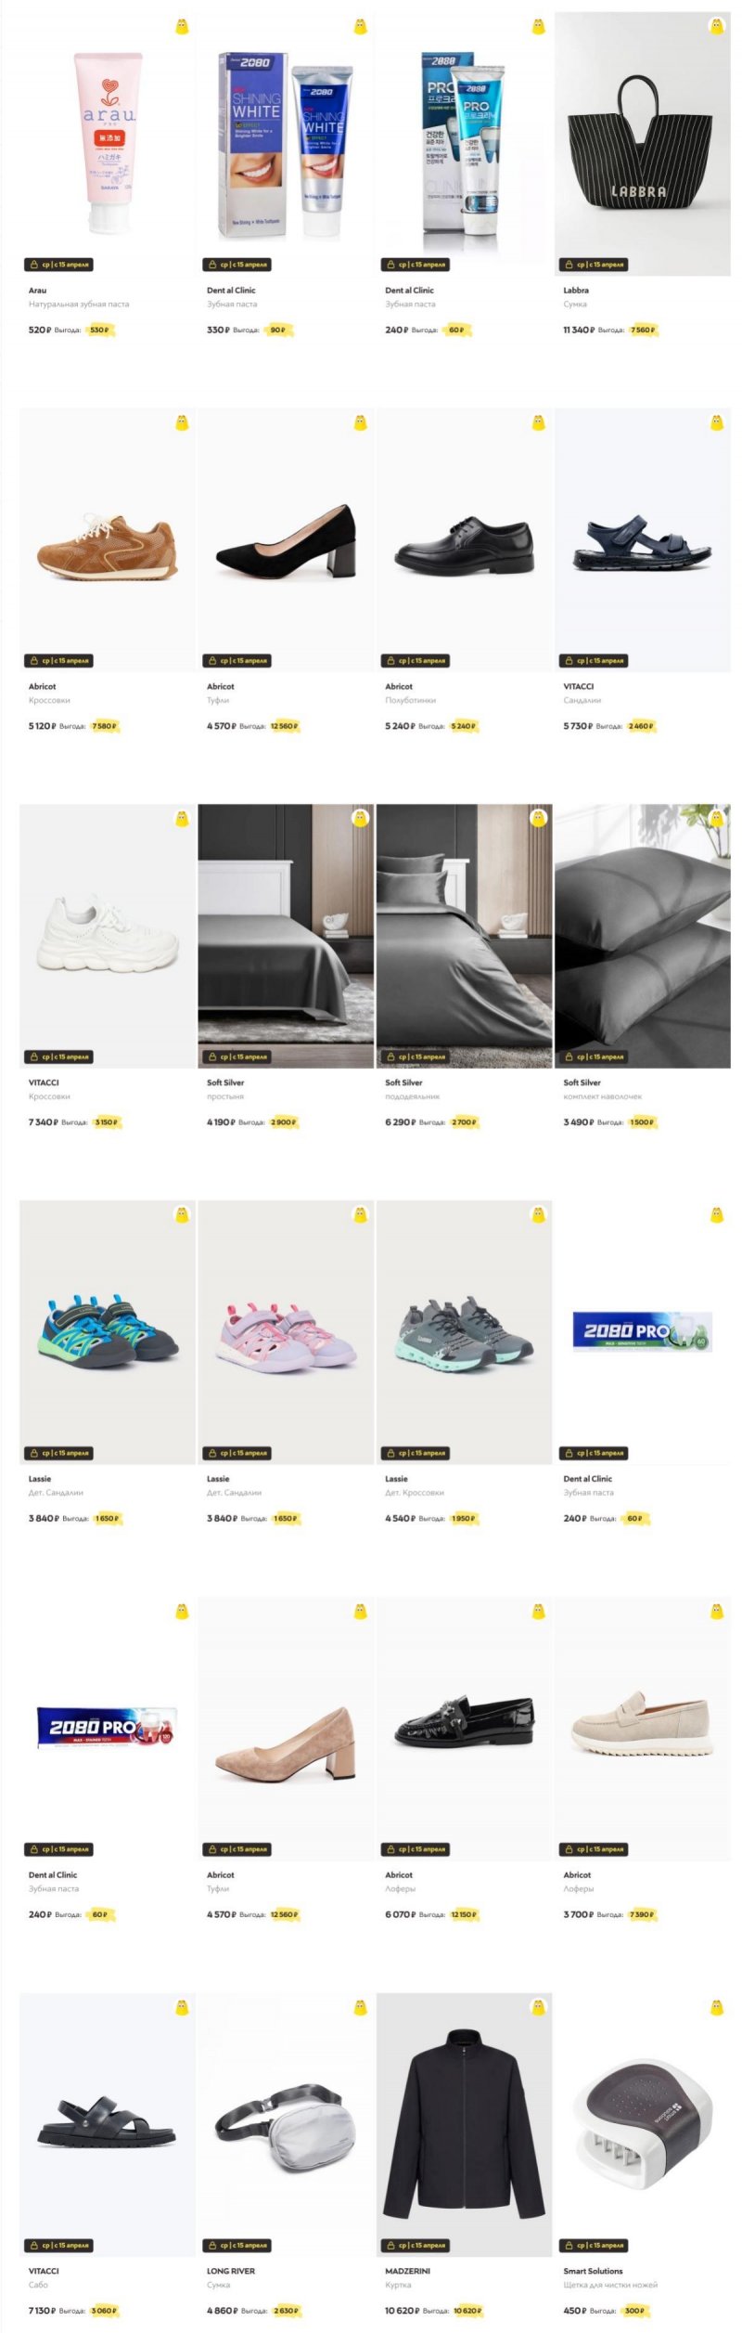The image size is (742, 2333).
Task: Click the delivery date badge under Abricot black oxford shoes
Action: (x=416, y=661)
